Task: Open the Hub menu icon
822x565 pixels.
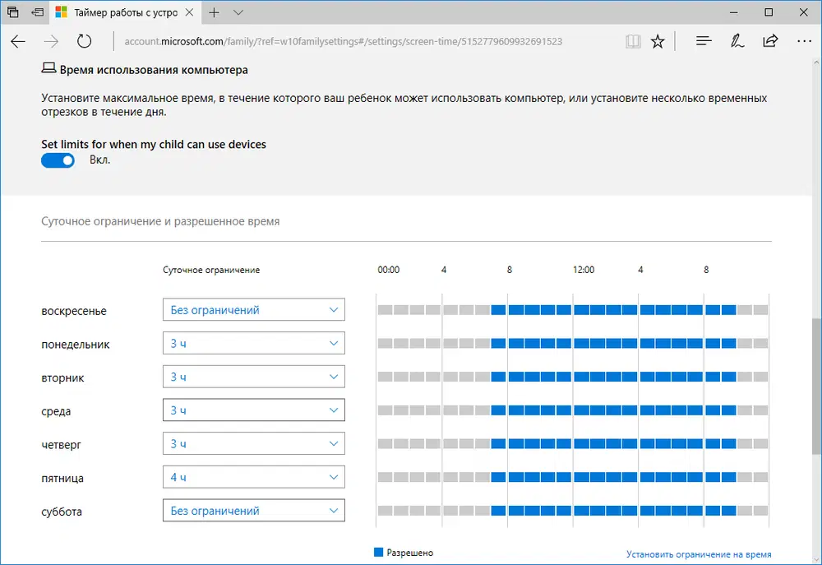Action: click(x=703, y=41)
